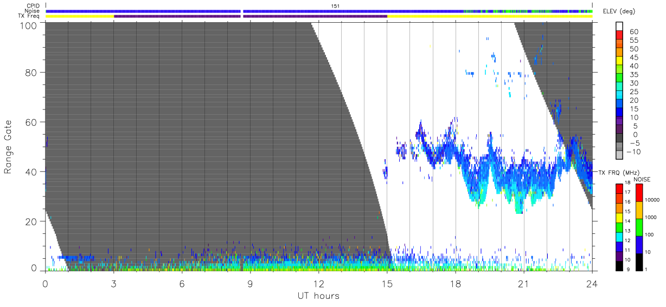Select the red top segment of the TX FRQ bar
666x307 pixels.
619,188
